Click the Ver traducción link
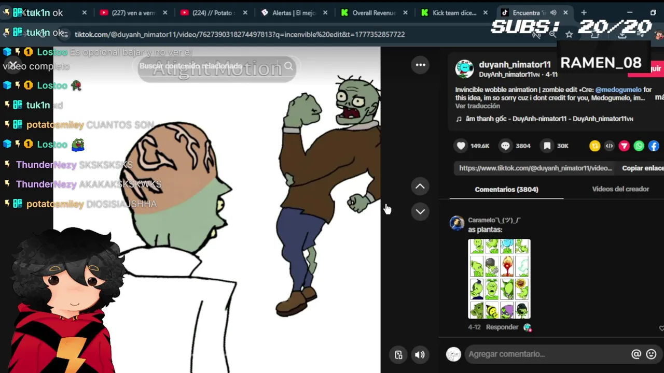This screenshot has width=664, height=373. pos(477,106)
